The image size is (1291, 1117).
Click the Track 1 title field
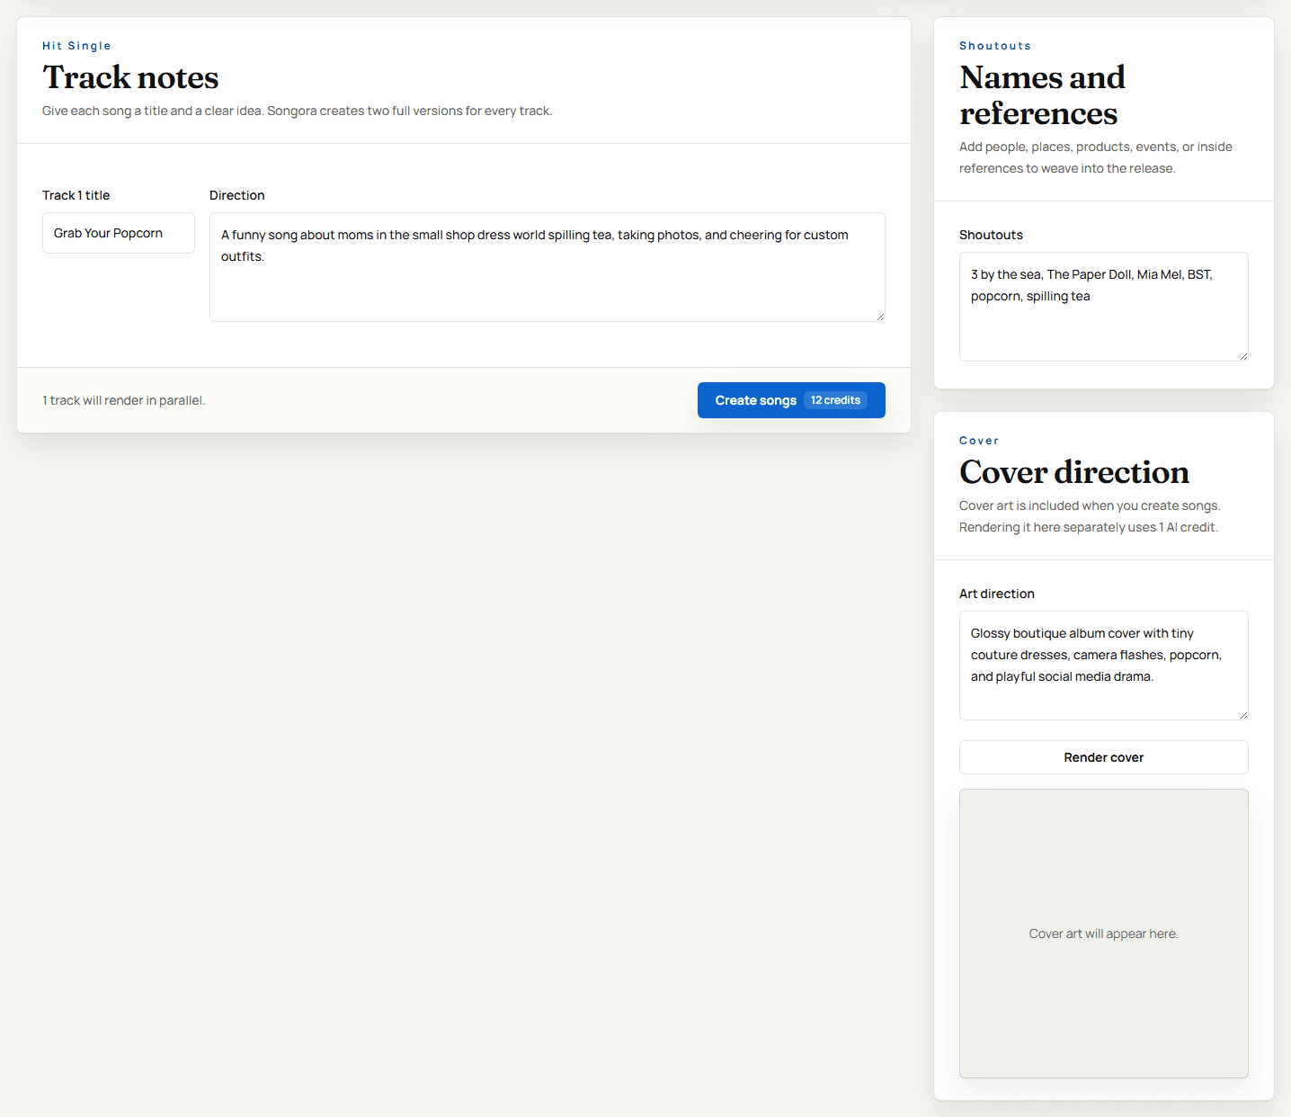coord(118,233)
